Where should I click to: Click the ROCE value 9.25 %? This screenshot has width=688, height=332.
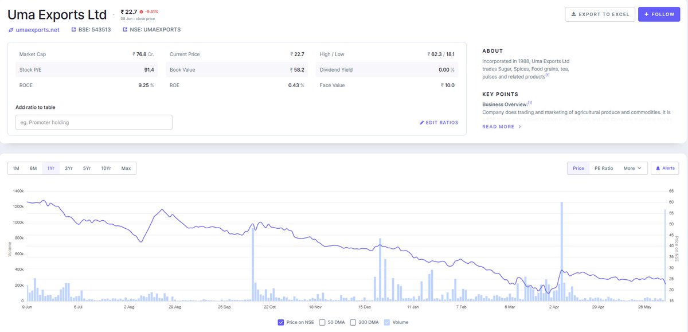tap(145, 85)
